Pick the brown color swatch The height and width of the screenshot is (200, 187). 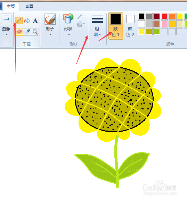pyautogui.click(x=157, y=24)
